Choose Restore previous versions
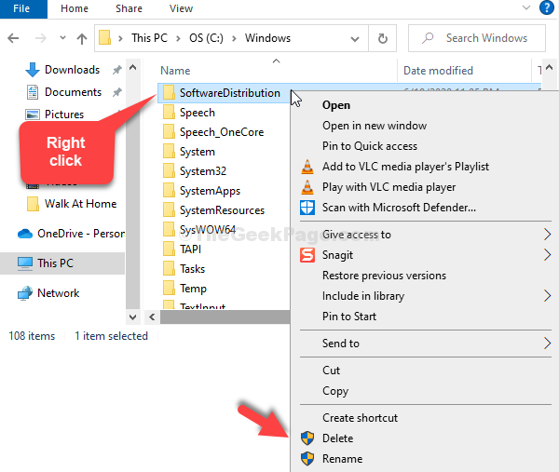This screenshot has height=472, width=559. point(424,276)
